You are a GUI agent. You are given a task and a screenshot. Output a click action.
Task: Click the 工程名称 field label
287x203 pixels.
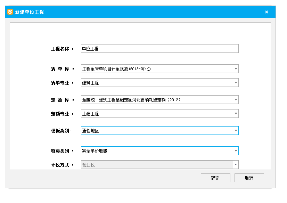pos(62,49)
